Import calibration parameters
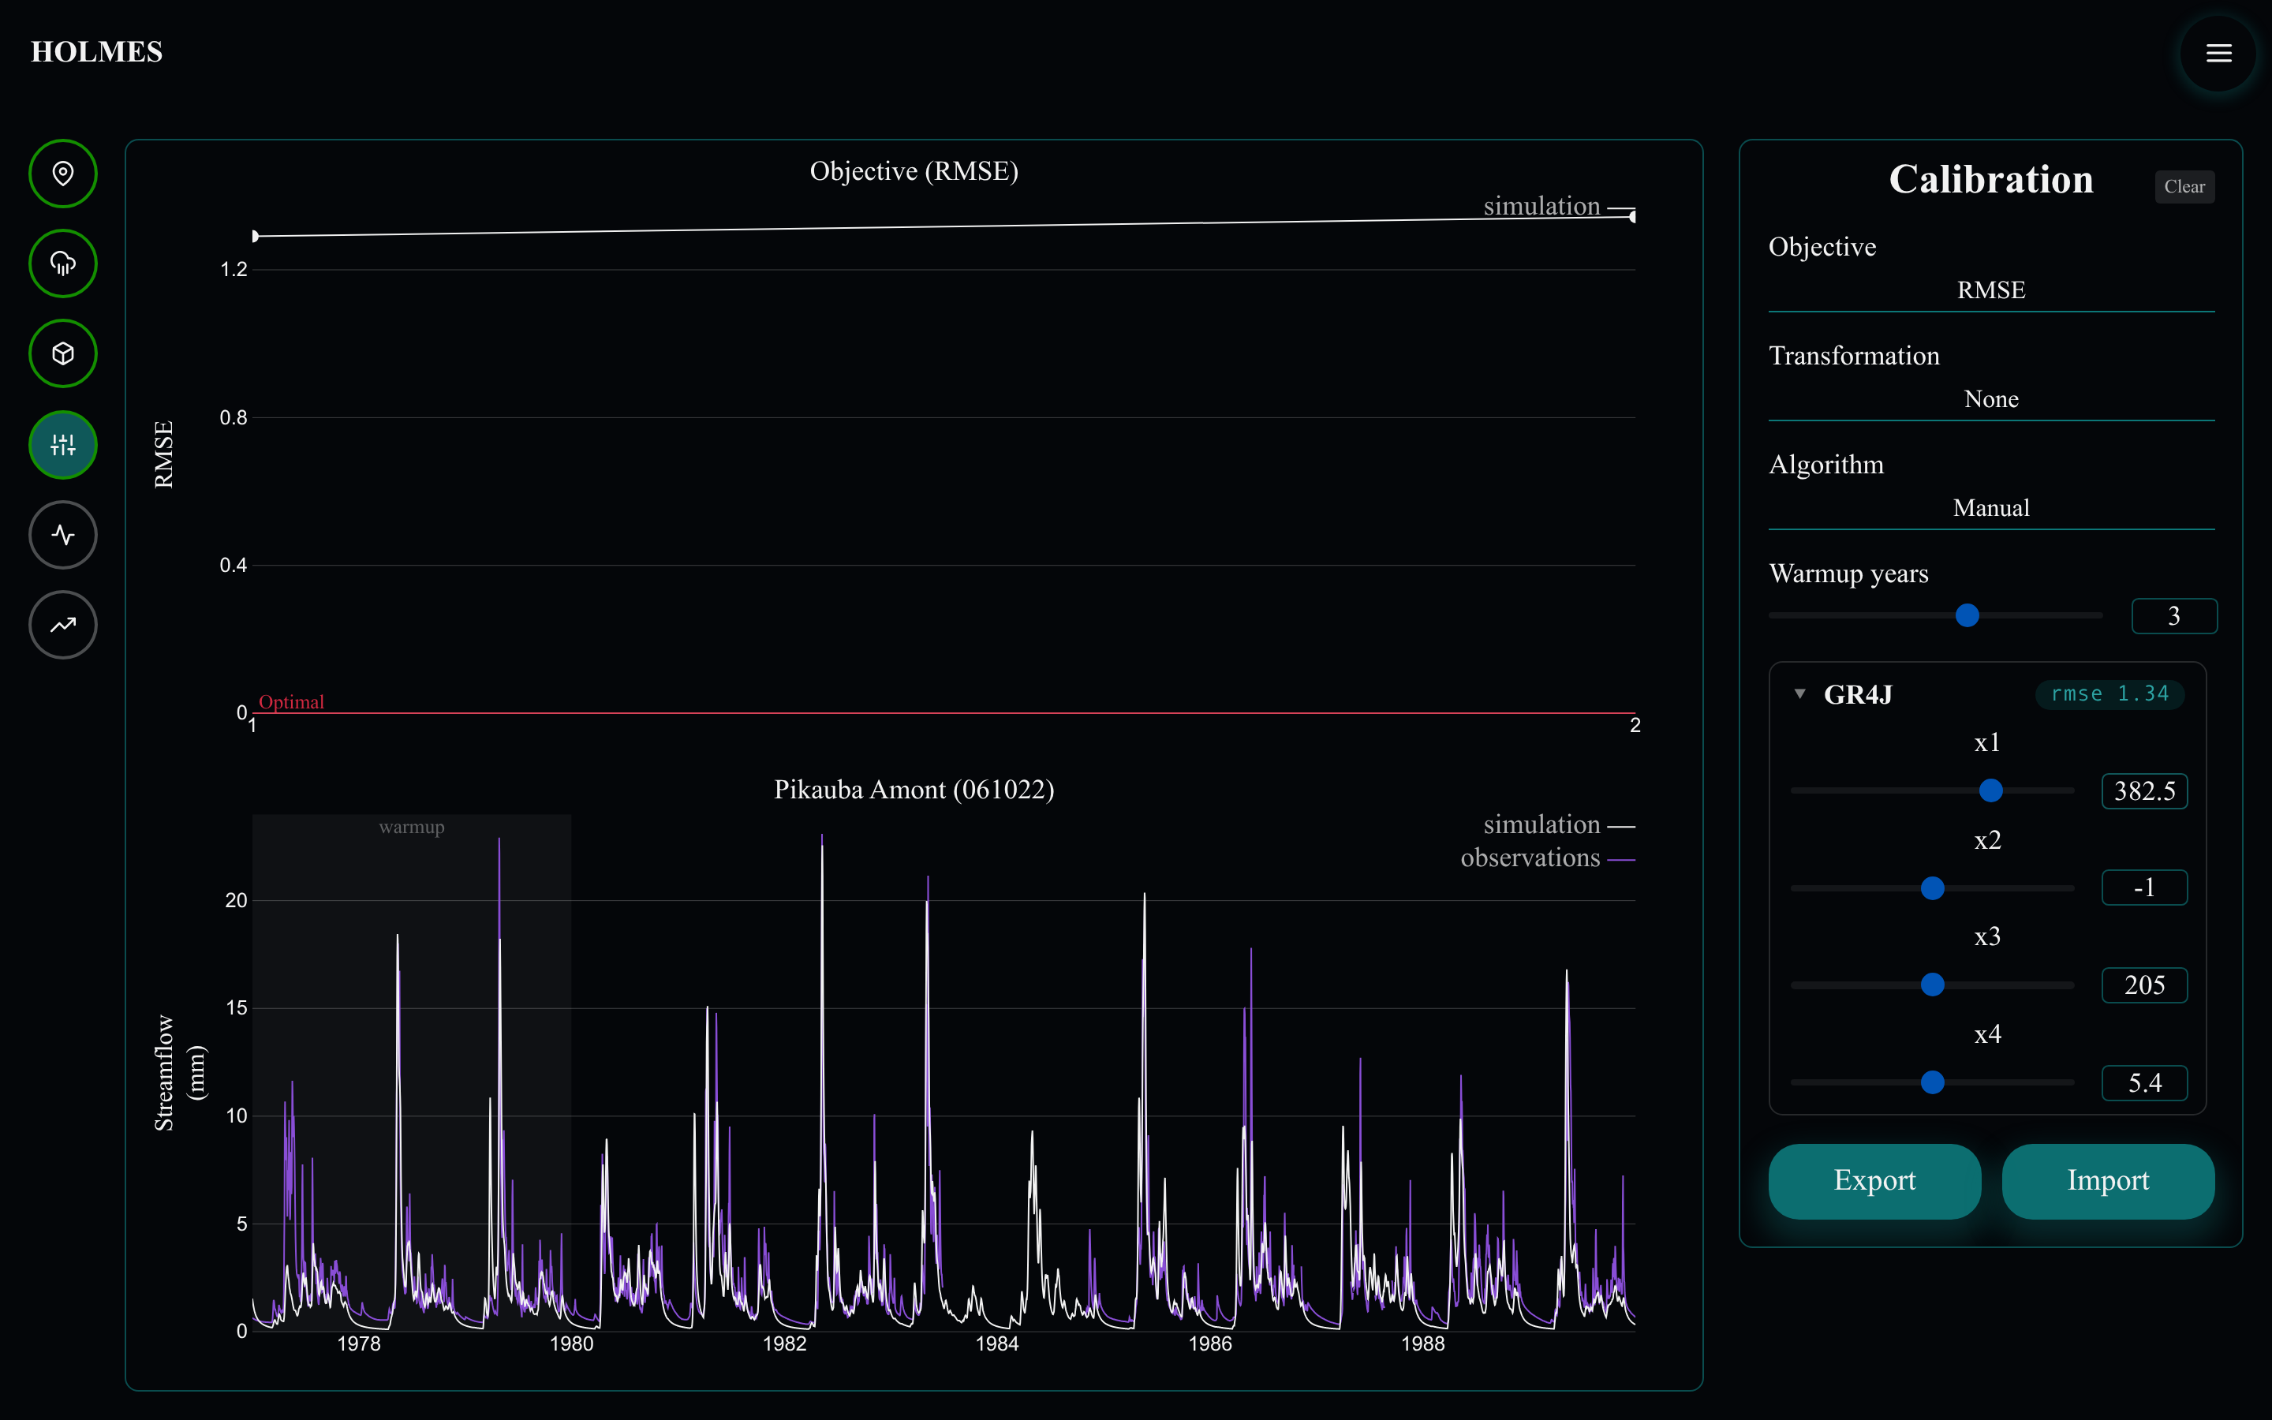The image size is (2272, 1420). pos(2108,1180)
